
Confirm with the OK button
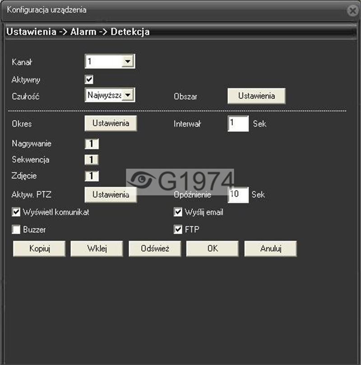(x=213, y=249)
